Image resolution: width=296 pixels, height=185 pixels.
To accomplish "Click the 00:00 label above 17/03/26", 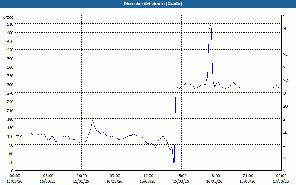I will (282, 176).
